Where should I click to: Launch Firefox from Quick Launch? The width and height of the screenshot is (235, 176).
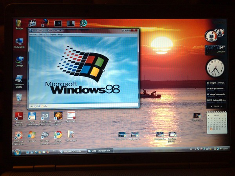click(x=48, y=152)
